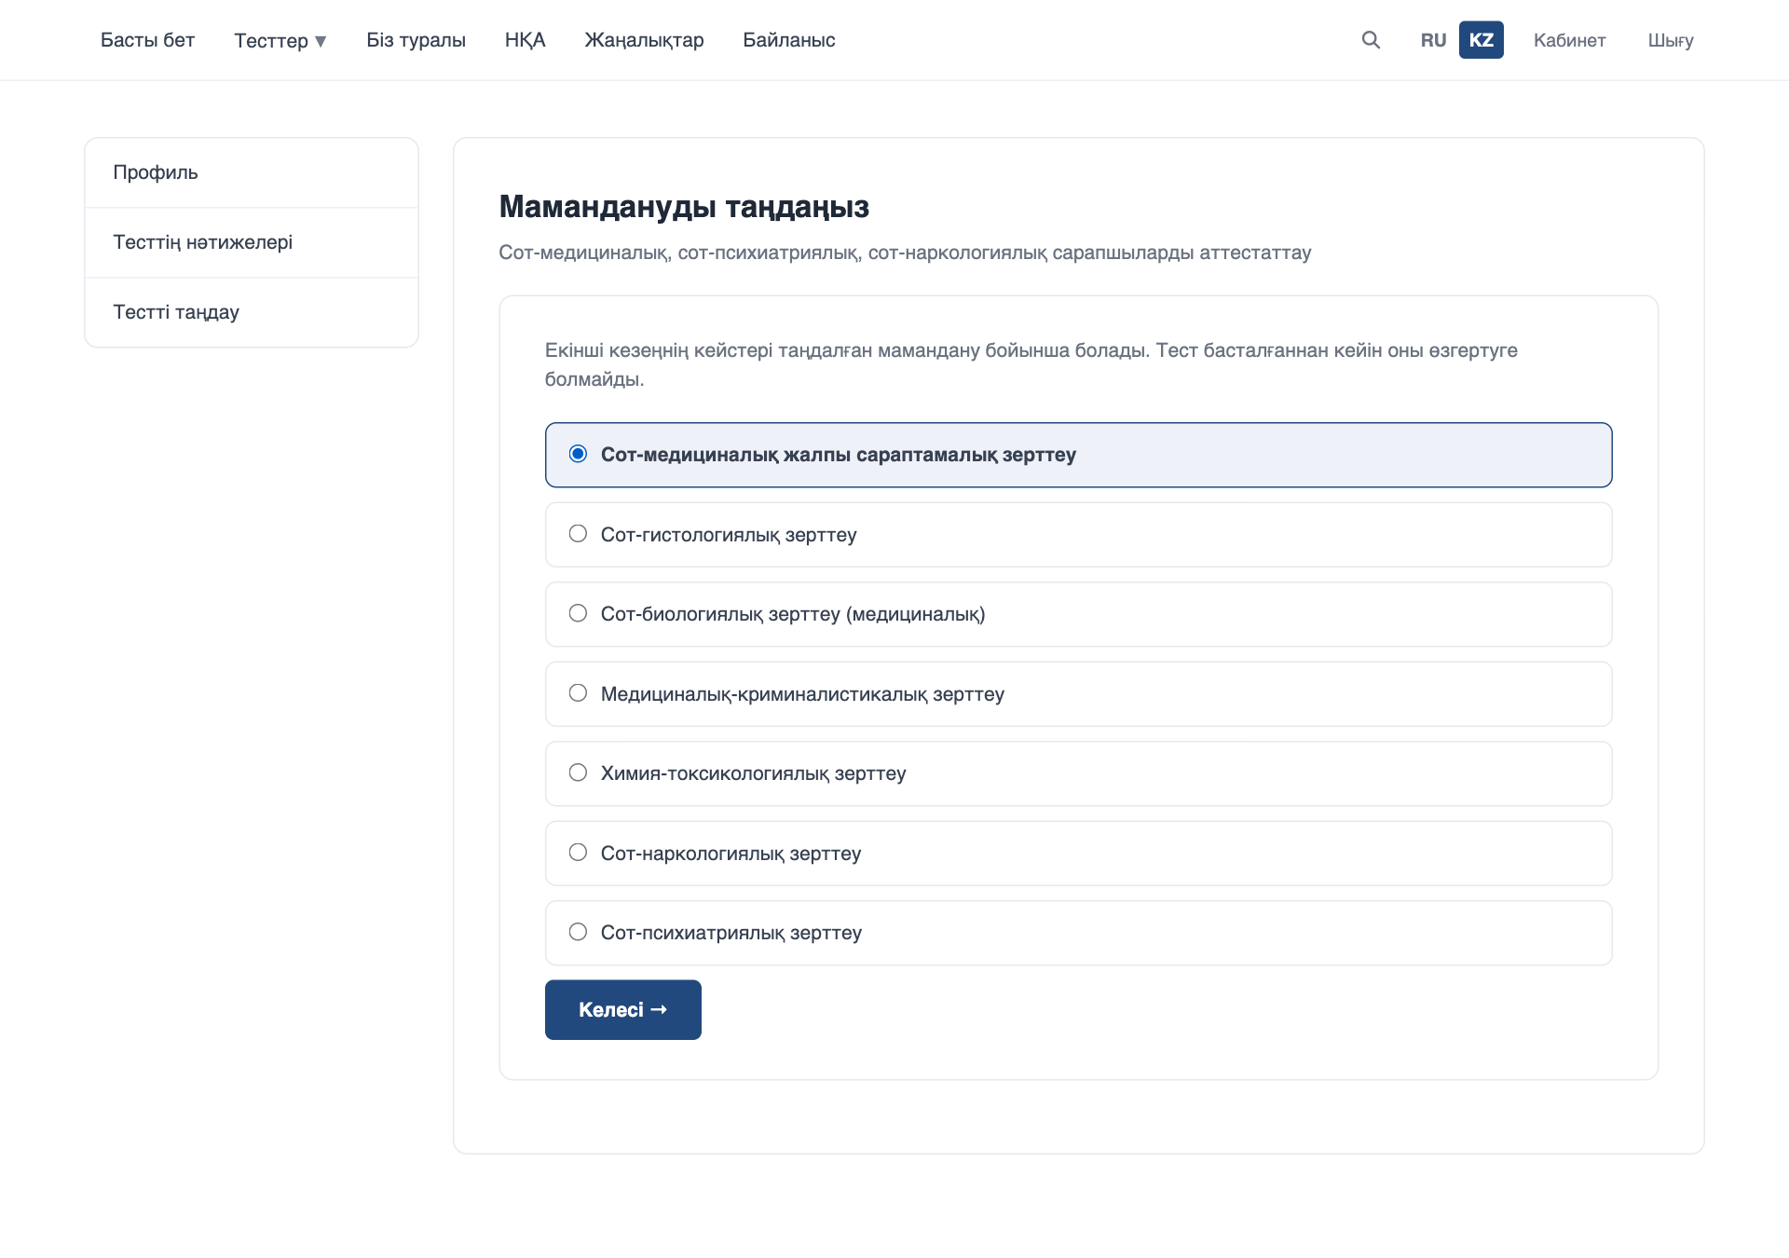
Task: Go to Басты бет nav item
Action: 147,40
